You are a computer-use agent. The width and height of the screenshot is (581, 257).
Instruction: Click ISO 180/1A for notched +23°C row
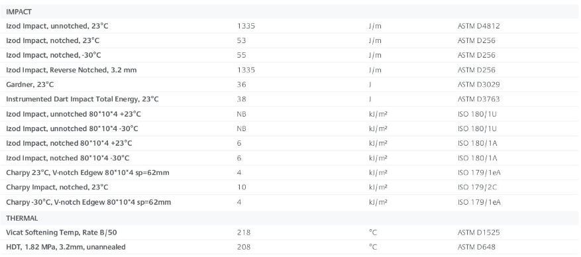(x=477, y=143)
